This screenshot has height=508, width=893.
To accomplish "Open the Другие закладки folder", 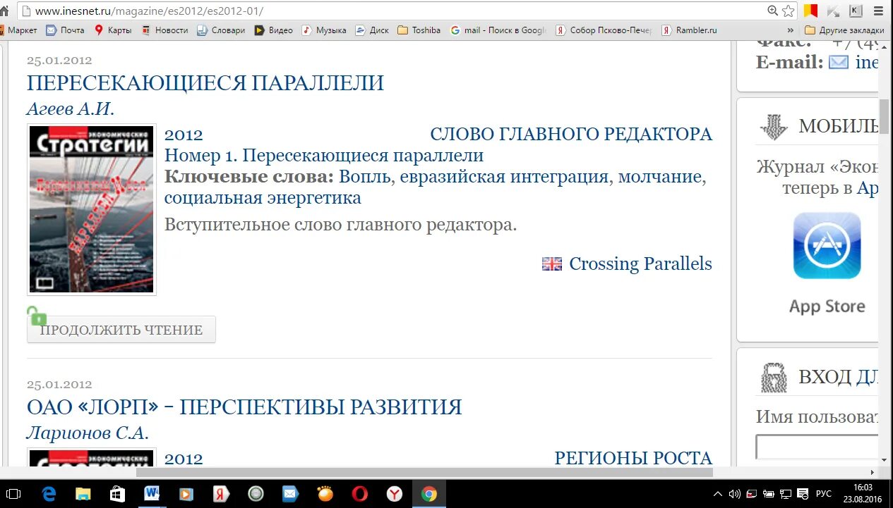I will tap(847, 30).
